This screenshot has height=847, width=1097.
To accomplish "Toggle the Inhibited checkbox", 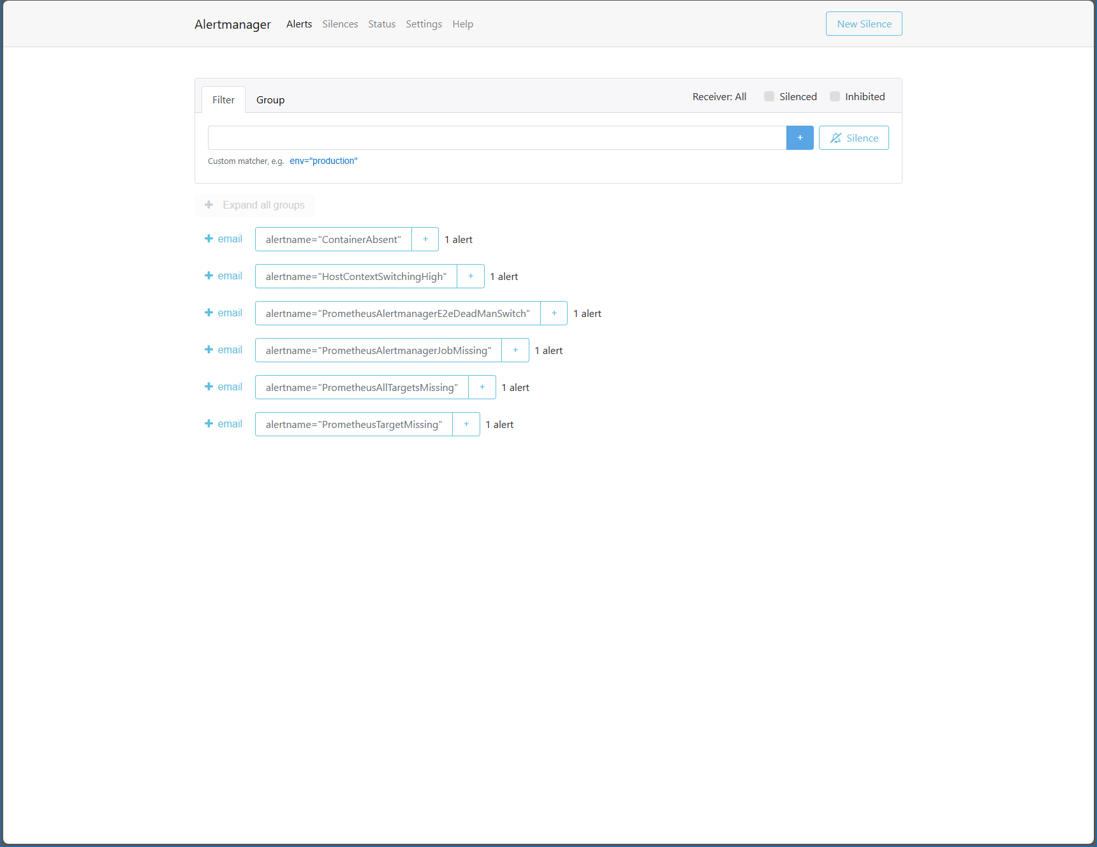I will (835, 96).
